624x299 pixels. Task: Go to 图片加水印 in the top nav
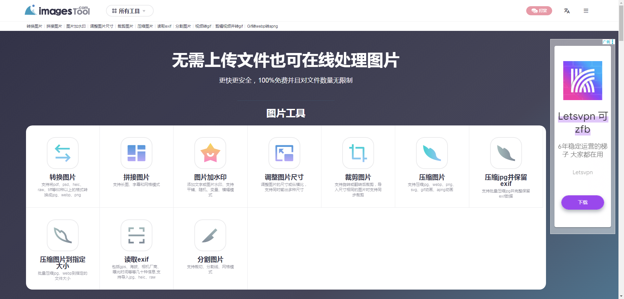(76, 26)
